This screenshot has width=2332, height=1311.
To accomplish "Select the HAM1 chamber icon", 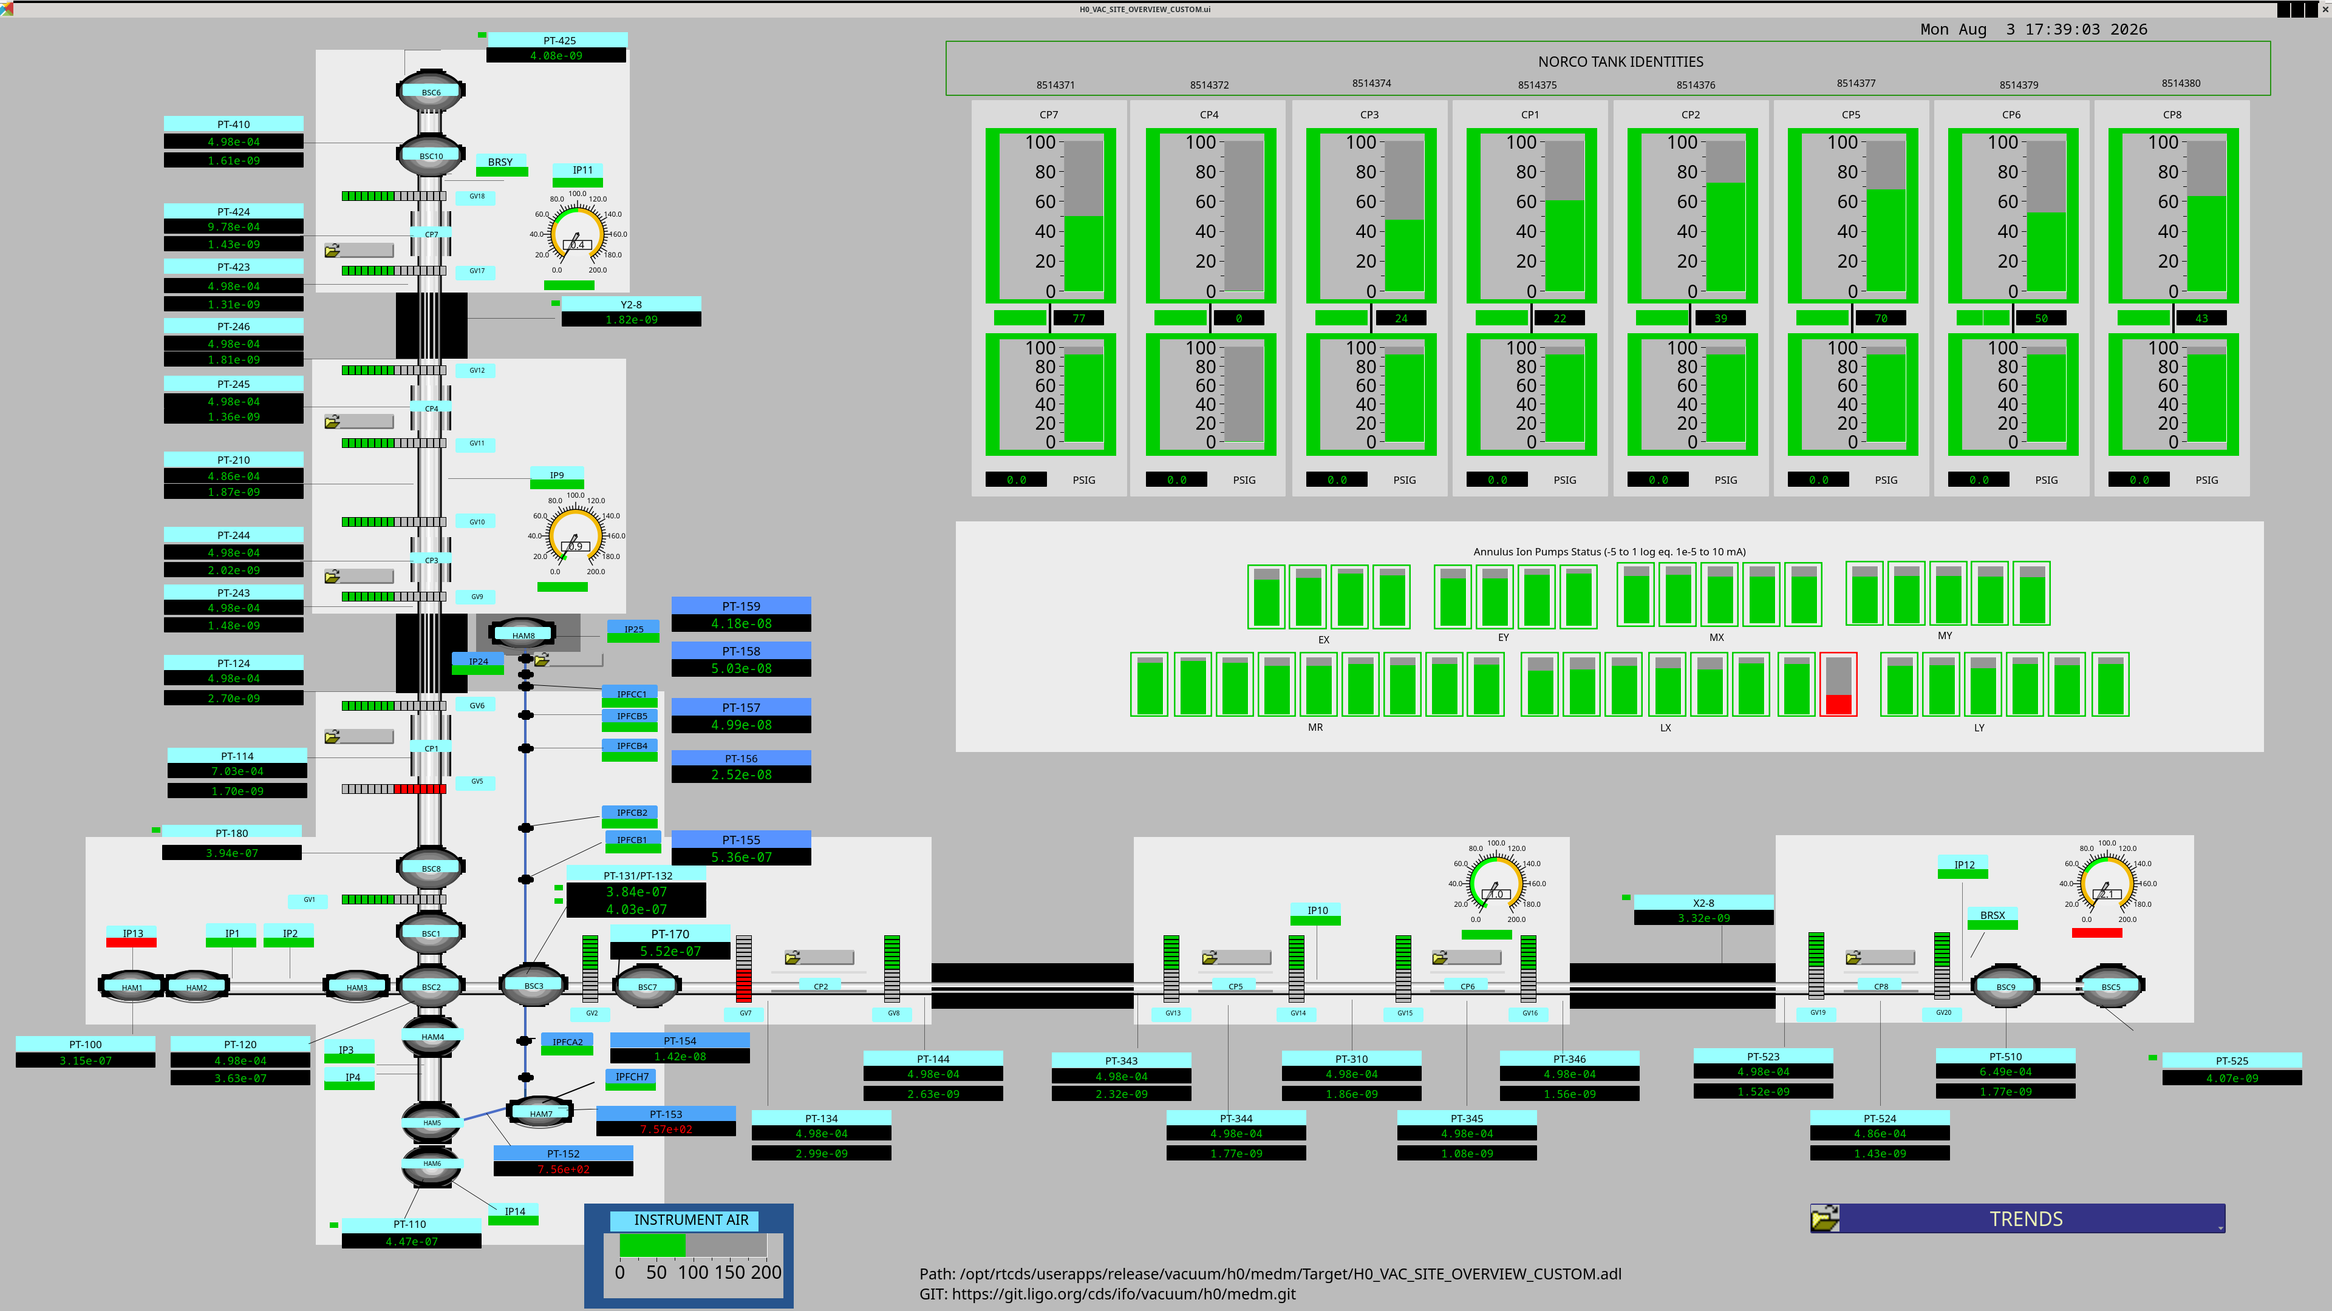I will point(132,986).
